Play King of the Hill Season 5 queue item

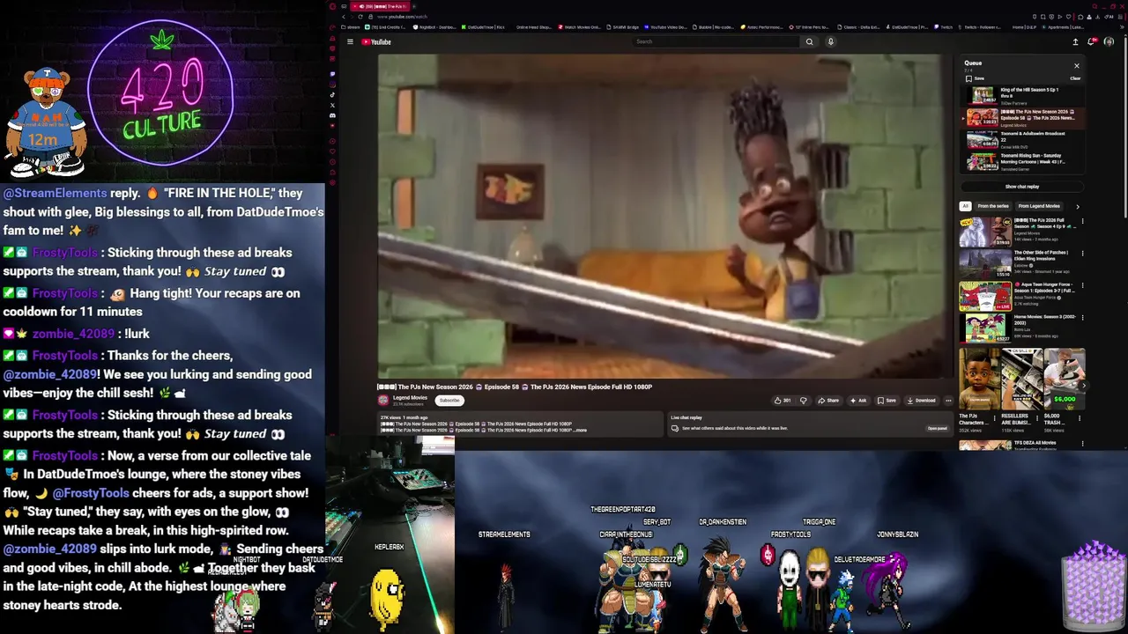1022,95
